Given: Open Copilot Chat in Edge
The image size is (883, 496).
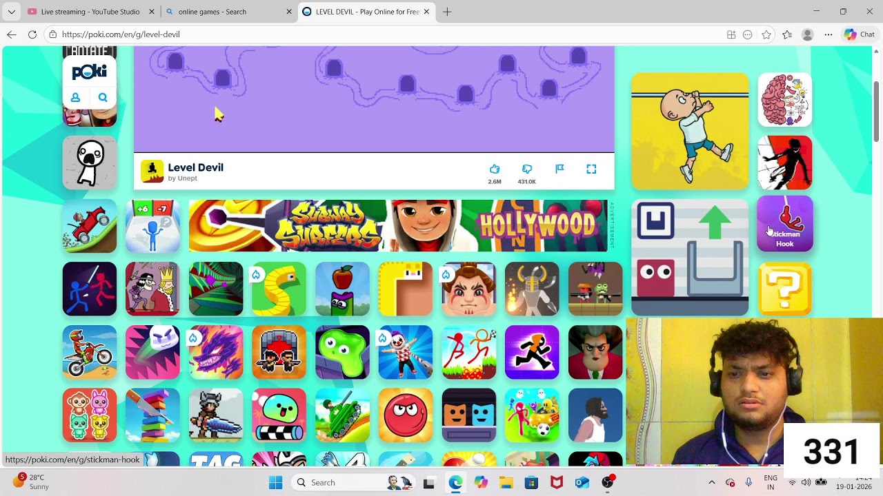Looking at the screenshot, I should [x=859, y=34].
